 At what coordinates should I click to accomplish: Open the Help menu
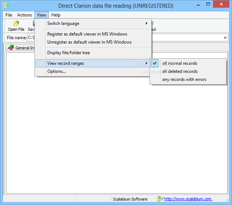[x=56, y=15]
